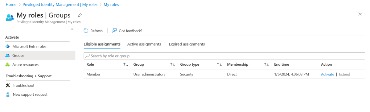The width and height of the screenshot is (370, 112).
Task: Sort by Role column arrows
Action: (125, 64)
